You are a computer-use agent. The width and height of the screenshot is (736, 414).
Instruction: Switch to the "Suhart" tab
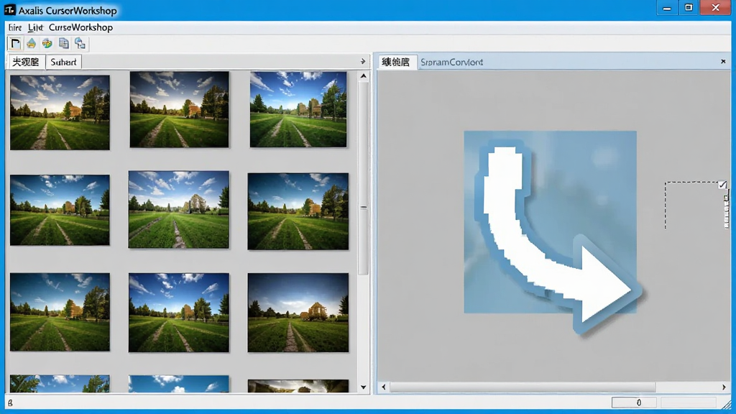pyautogui.click(x=63, y=62)
